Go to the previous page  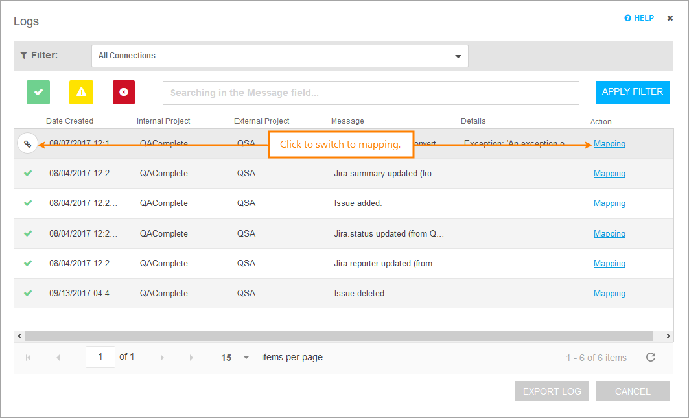pos(58,357)
